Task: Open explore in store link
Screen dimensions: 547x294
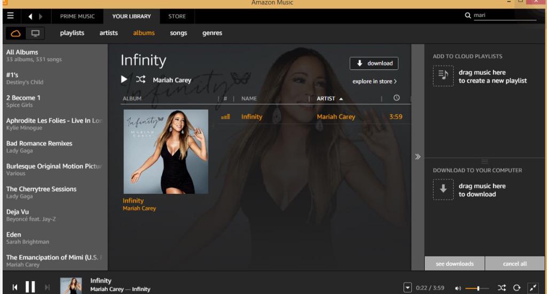Action: [374, 81]
